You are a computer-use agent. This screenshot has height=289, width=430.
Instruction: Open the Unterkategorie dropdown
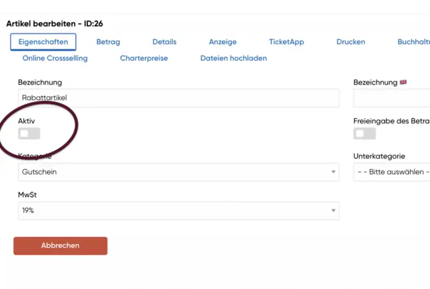click(x=391, y=172)
